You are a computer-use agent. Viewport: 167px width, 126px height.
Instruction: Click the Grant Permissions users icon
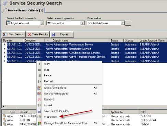[40, 88]
